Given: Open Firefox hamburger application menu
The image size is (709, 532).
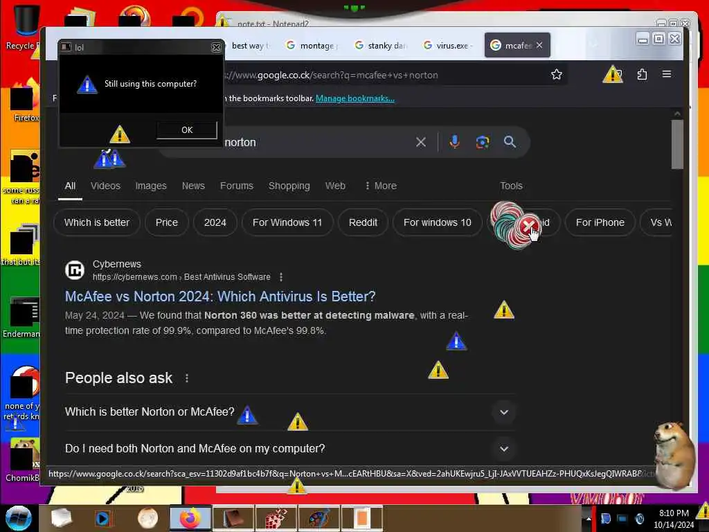Looking at the screenshot, I should [667, 74].
